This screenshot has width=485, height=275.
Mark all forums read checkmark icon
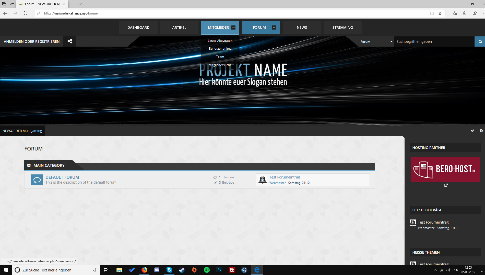[472, 131]
